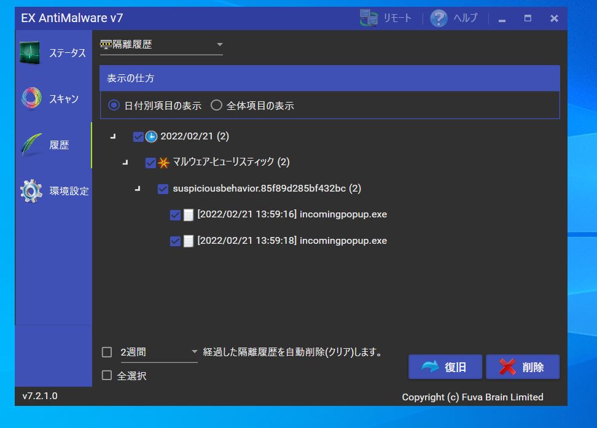Open the リモート remote icon
The width and height of the screenshot is (597, 428).
pos(369,18)
